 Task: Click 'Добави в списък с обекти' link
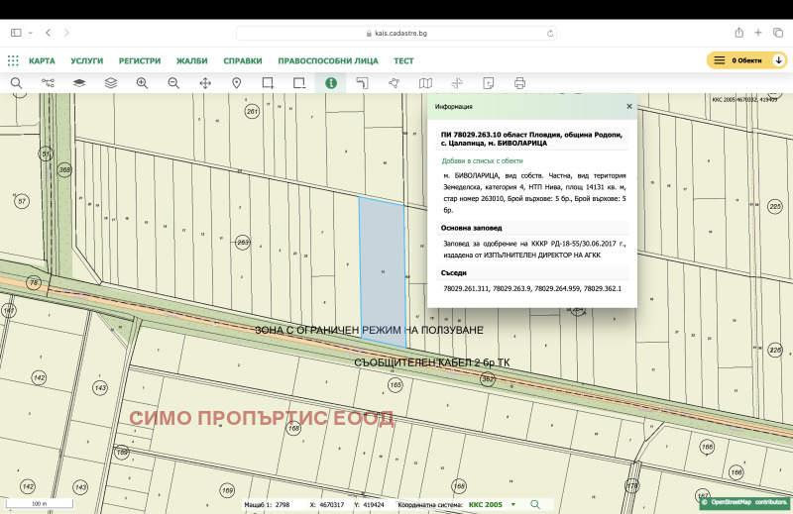pos(482,160)
